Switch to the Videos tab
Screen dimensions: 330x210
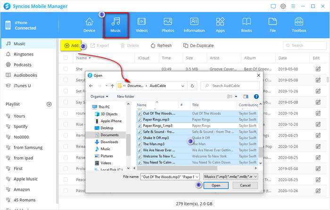click(141, 25)
